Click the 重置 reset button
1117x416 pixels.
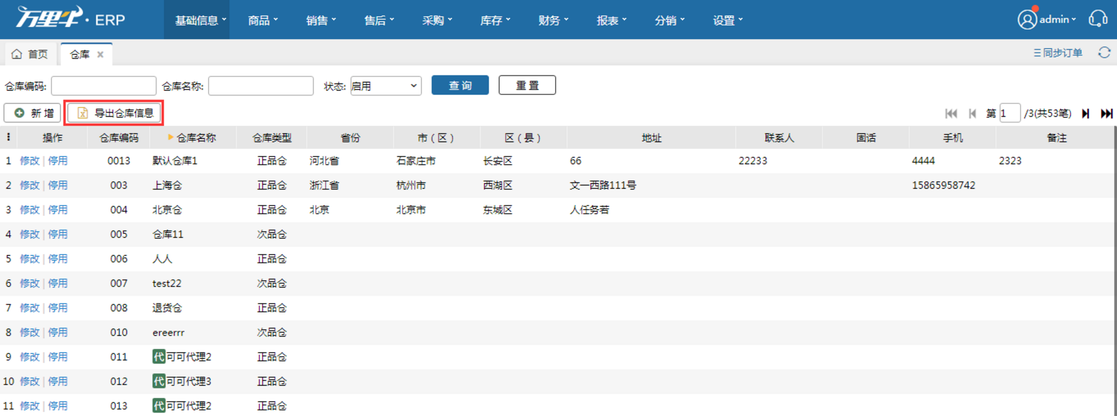click(x=527, y=85)
